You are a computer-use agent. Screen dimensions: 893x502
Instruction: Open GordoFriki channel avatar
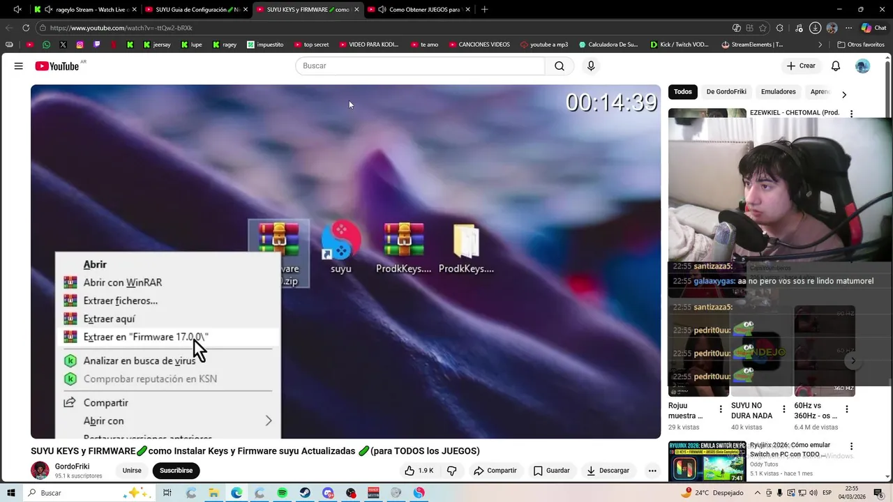(40, 471)
